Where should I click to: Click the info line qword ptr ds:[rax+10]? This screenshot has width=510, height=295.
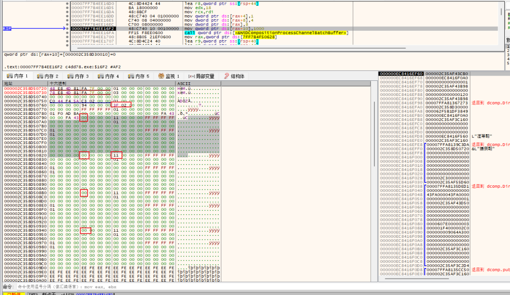60,54
